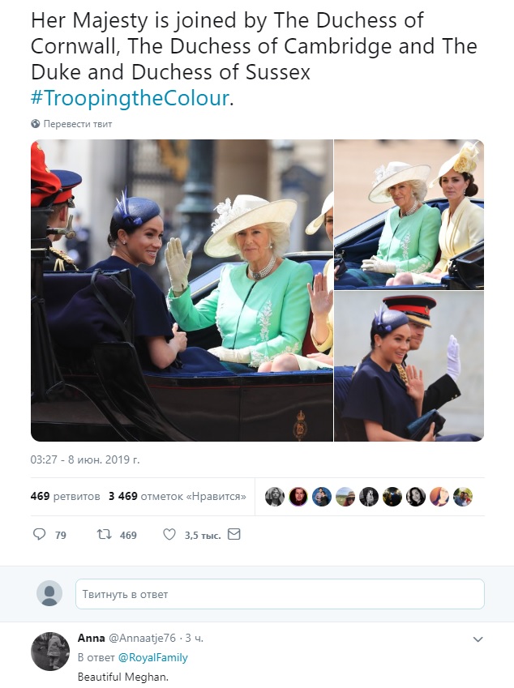The width and height of the screenshot is (514, 688).
Task: Click the 'Твитнуть в ответ' reply field
Action: (280, 594)
